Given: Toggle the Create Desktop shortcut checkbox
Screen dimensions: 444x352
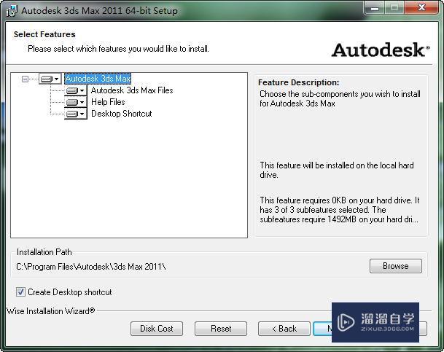Looking at the screenshot, I should [x=20, y=292].
